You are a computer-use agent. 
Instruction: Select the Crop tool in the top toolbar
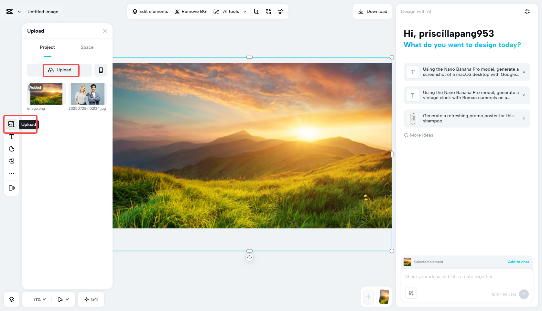coord(256,11)
